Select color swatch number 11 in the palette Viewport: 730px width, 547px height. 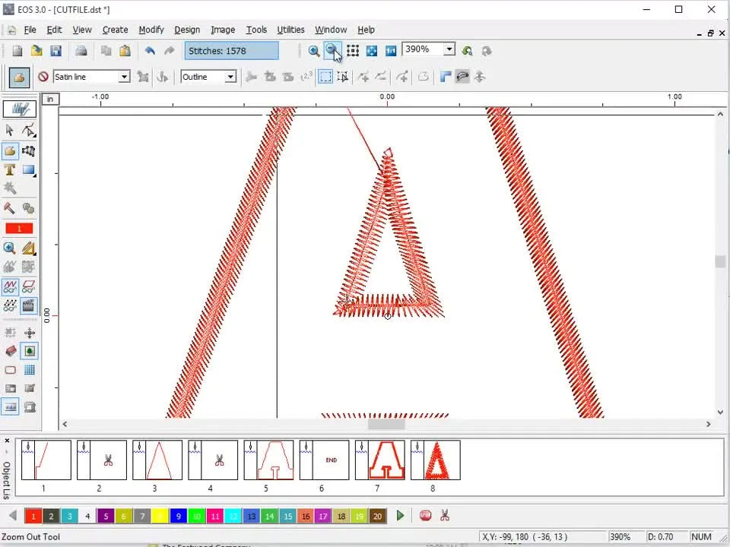pos(215,516)
